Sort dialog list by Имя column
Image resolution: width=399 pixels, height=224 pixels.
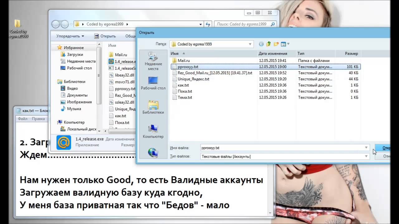213,54
